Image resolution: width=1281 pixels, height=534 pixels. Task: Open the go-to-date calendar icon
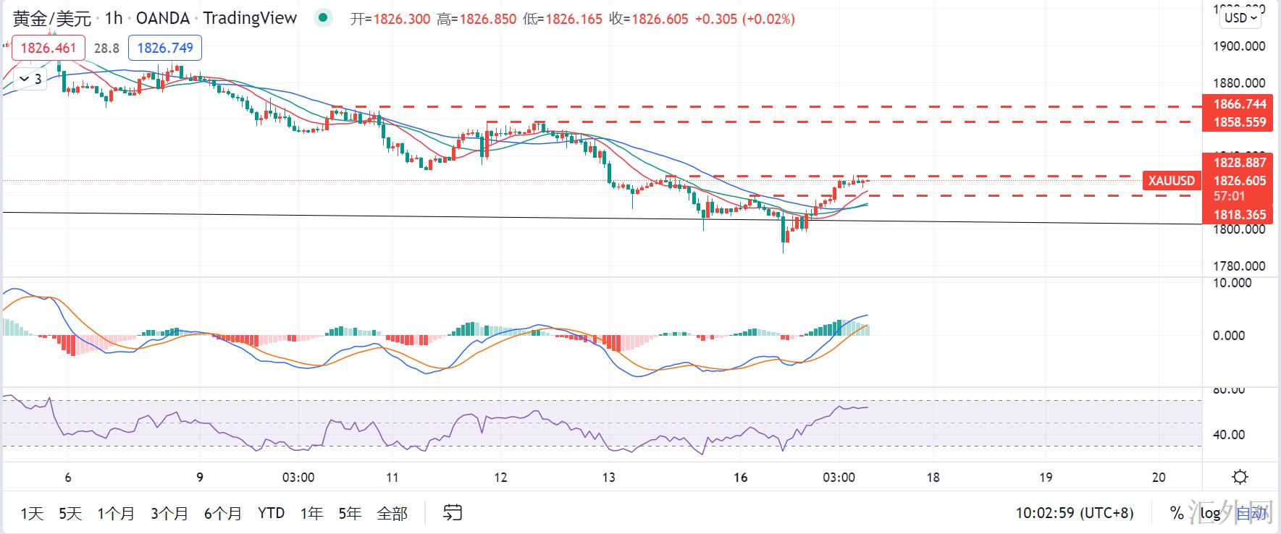[x=453, y=513]
